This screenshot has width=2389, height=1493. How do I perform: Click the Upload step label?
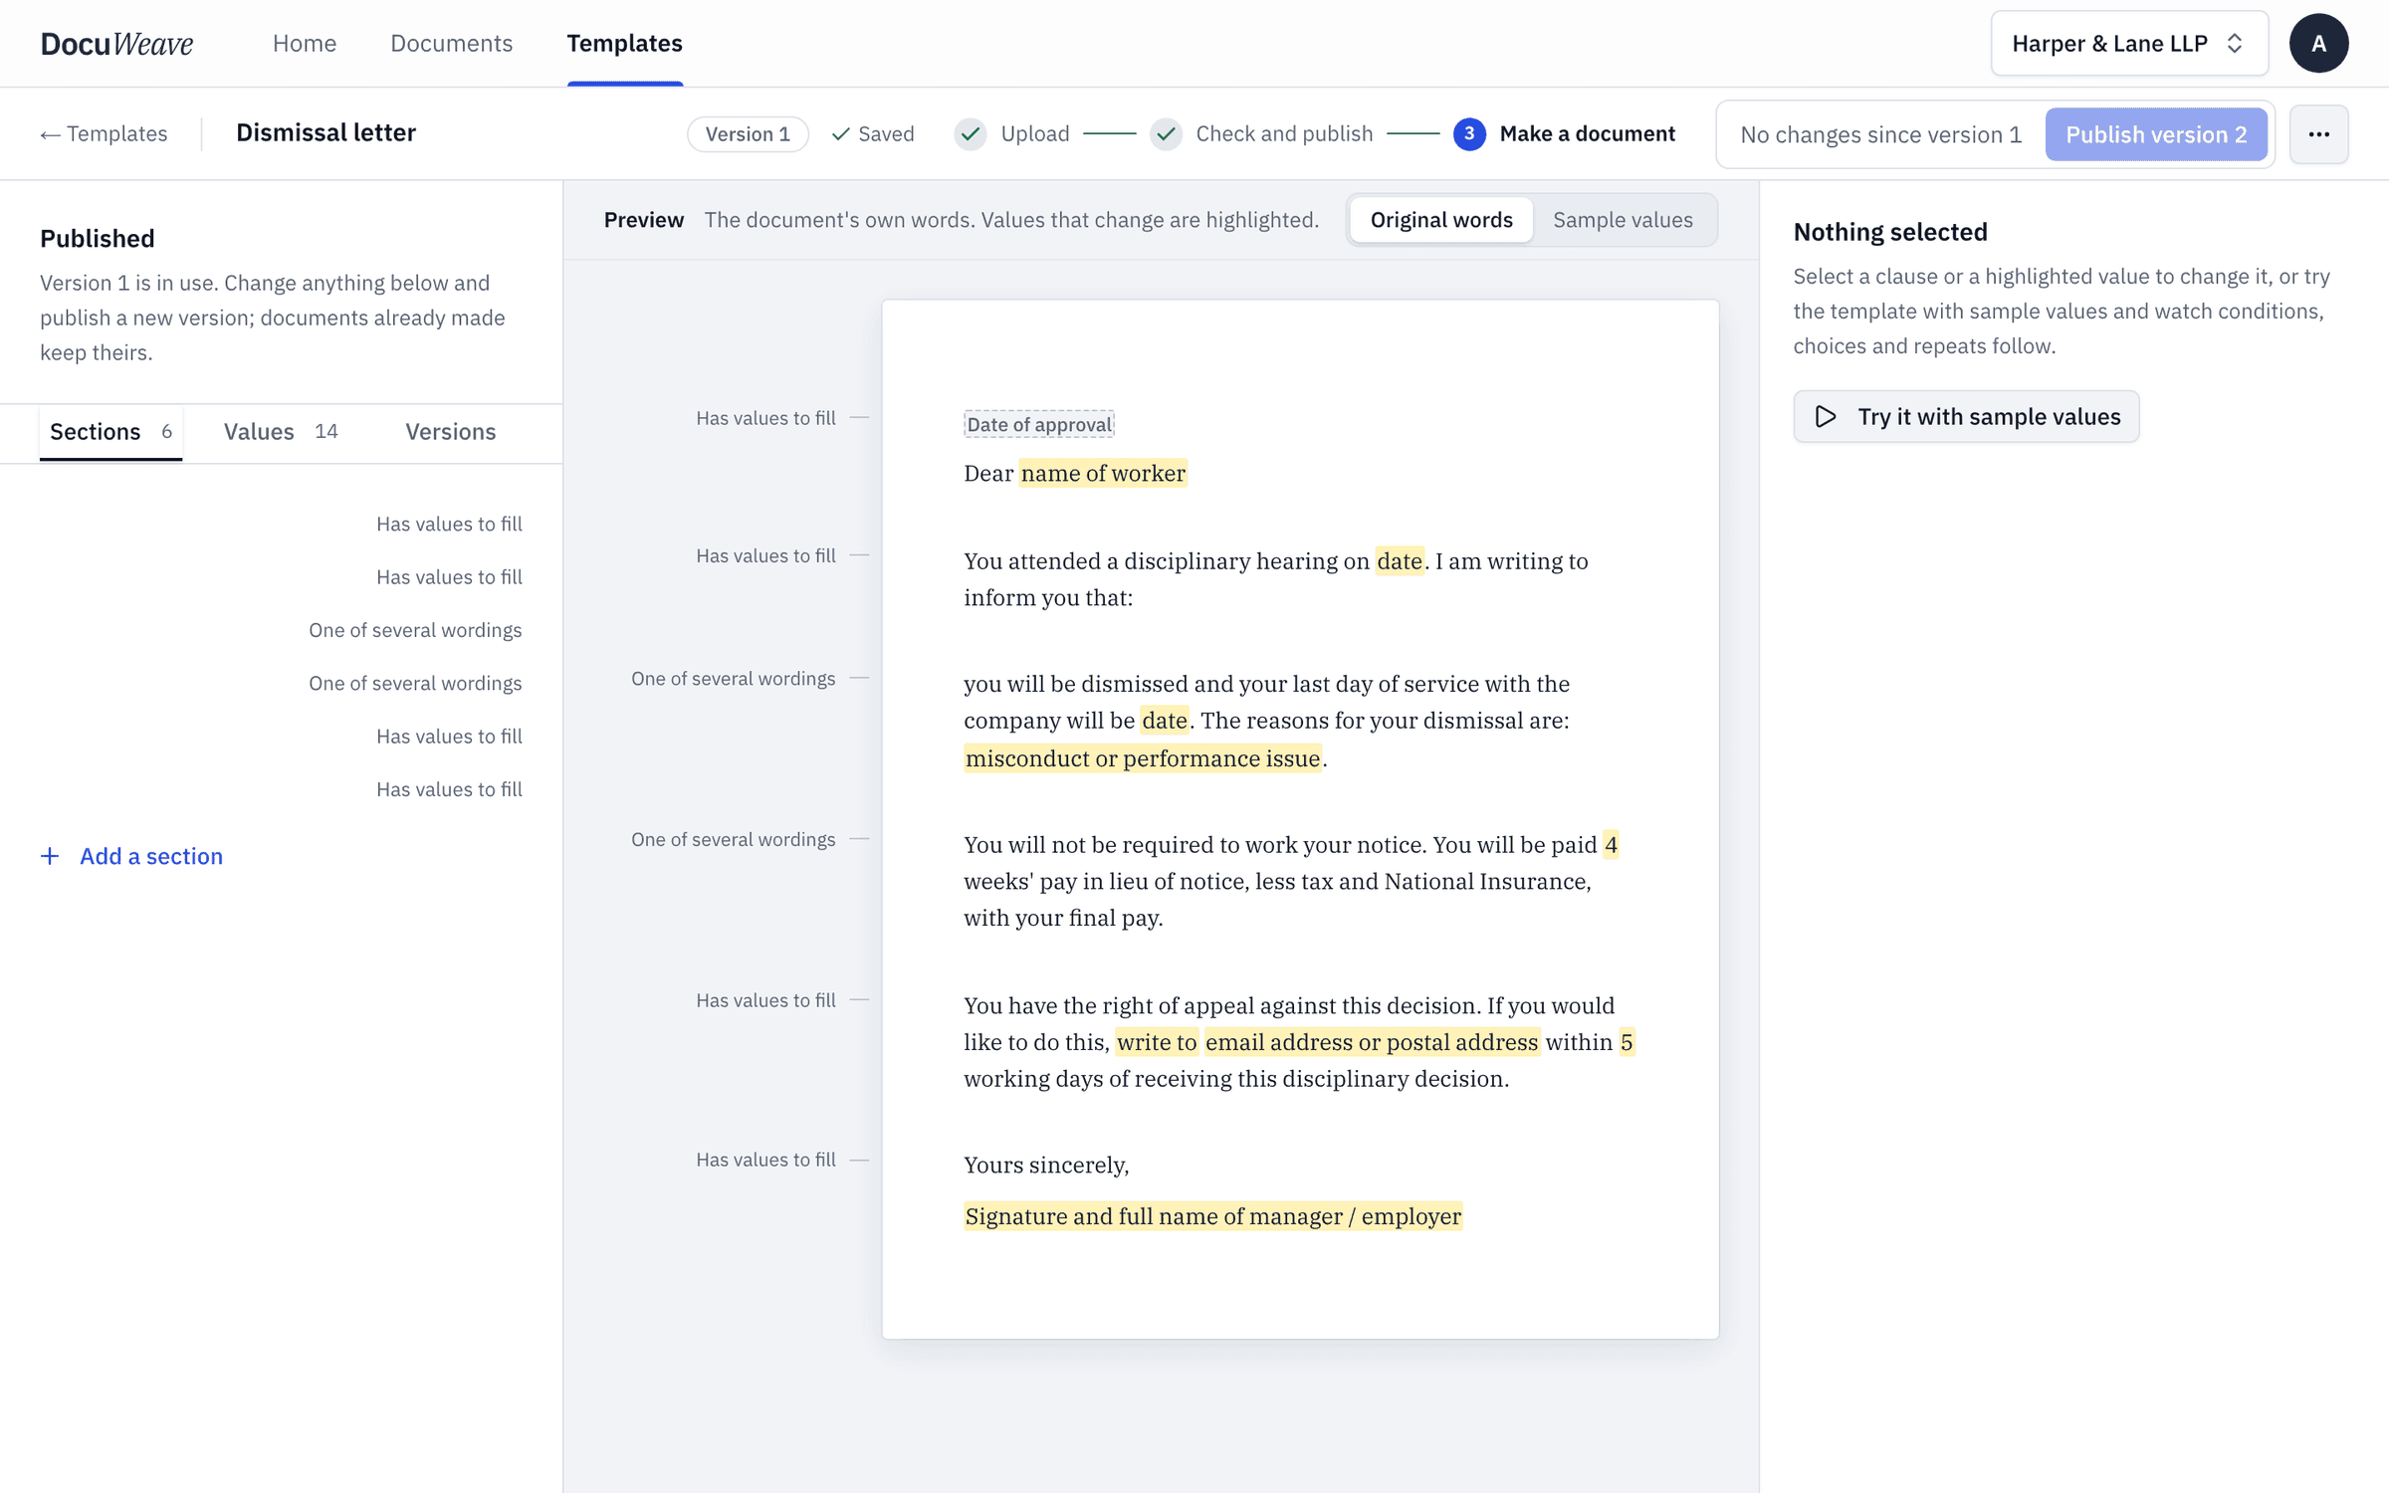coord(1035,133)
